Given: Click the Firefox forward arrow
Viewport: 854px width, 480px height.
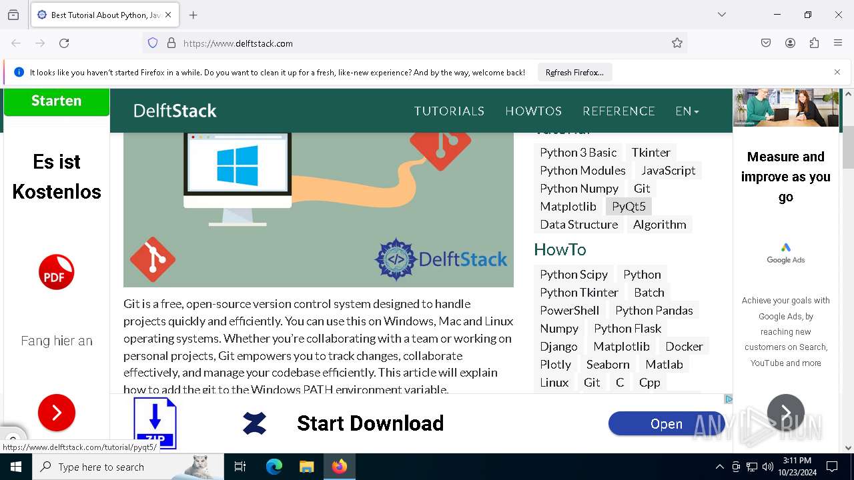Looking at the screenshot, I should coord(40,43).
